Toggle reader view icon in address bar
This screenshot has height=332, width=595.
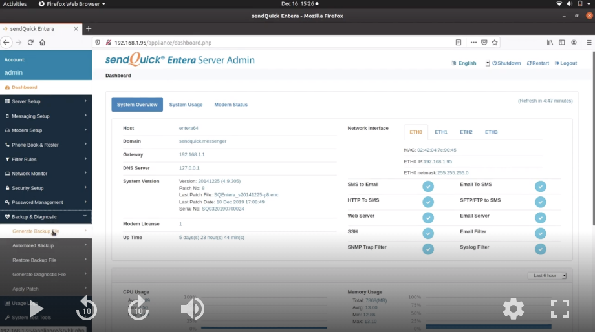(459, 43)
